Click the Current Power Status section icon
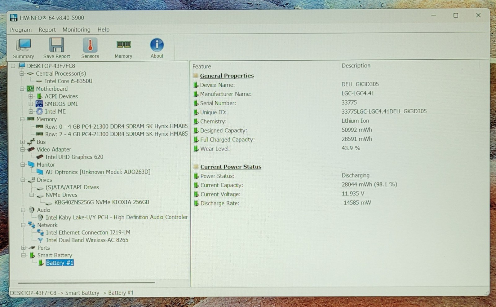 196,167
